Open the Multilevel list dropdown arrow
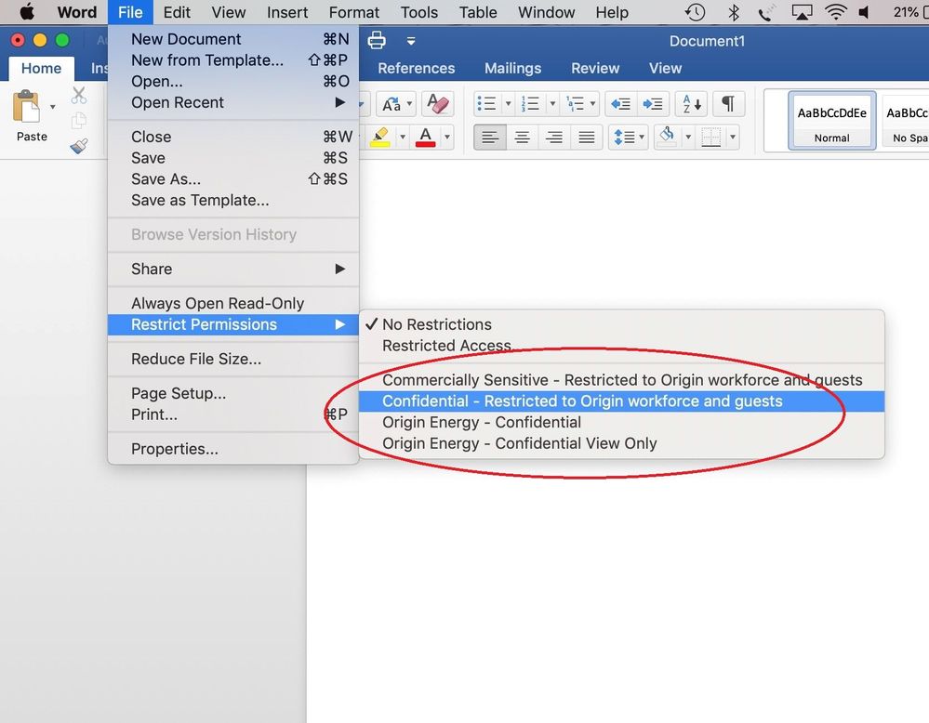This screenshot has width=929, height=723. (592, 104)
